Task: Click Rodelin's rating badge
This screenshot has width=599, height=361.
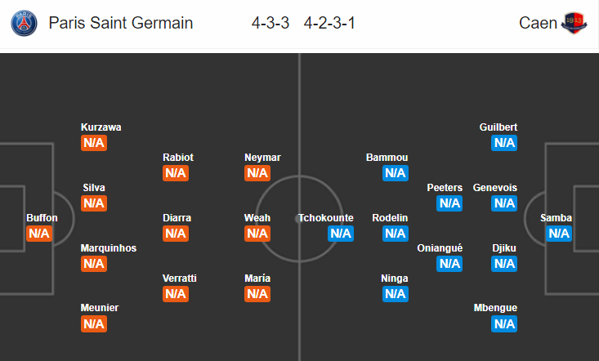Action: 396,234
